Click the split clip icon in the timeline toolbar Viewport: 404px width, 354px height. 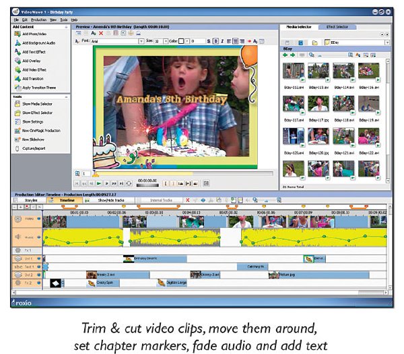coord(203,200)
